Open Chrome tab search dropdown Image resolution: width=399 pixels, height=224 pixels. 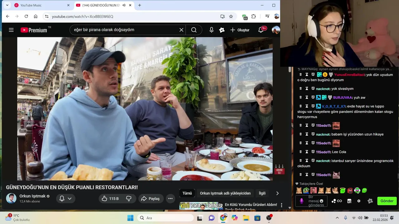click(x=7, y=5)
